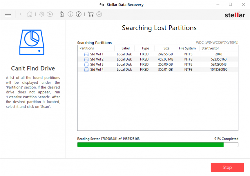Click the back arrow icon in the title bar

tap(102, 5)
